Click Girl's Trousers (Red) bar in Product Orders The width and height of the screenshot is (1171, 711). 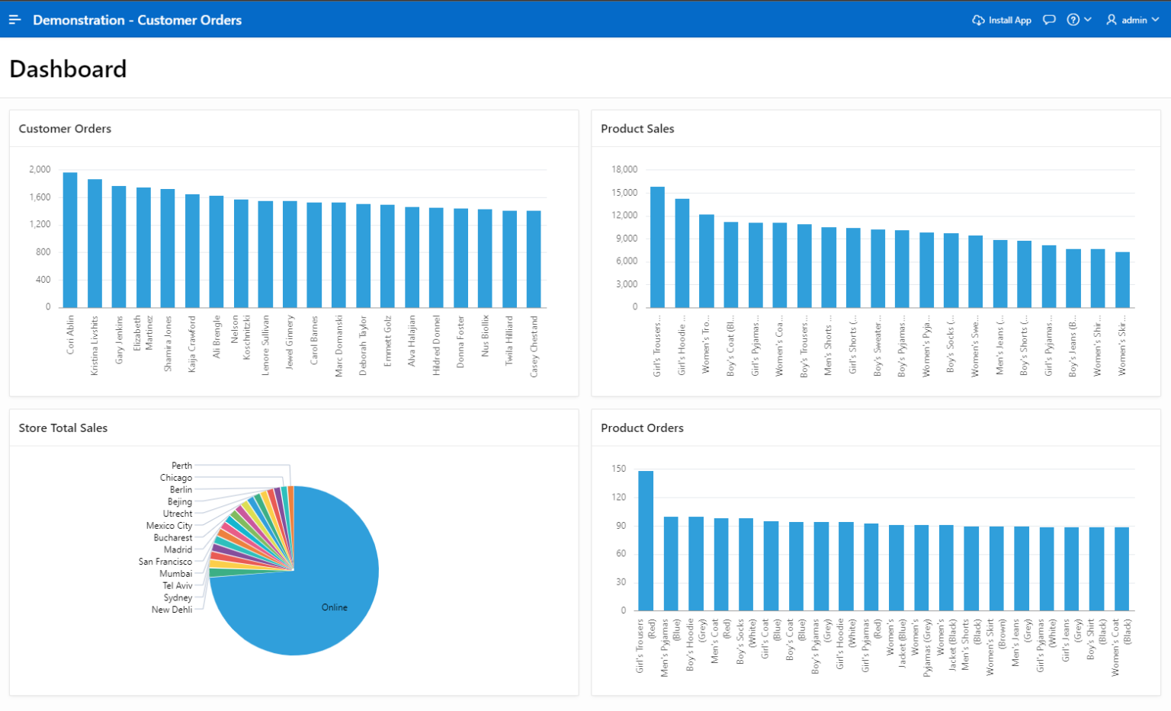[646, 541]
